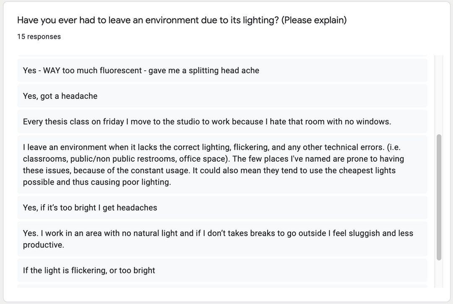Image resolution: width=453 pixels, height=304 pixels.
Task: Click "(Please explain)" in the question title
Action: tap(314, 21)
